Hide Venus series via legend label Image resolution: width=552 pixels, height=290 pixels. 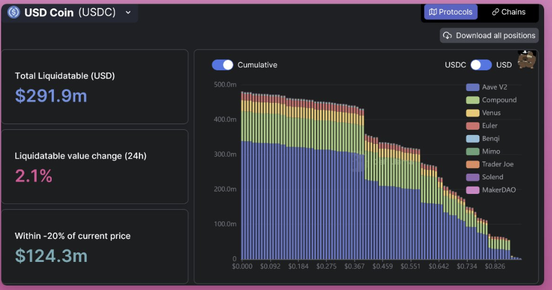point(491,113)
